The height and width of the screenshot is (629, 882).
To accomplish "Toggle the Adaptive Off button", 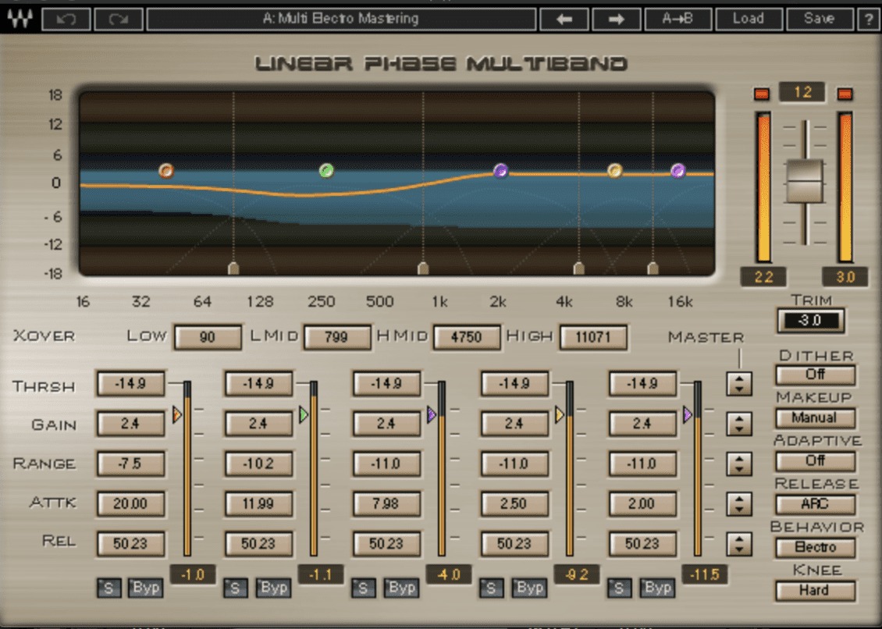I will (x=815, y=460).
